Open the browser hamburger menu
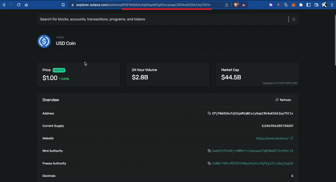Screen dimensions: 336x182 tap(332, 5)
